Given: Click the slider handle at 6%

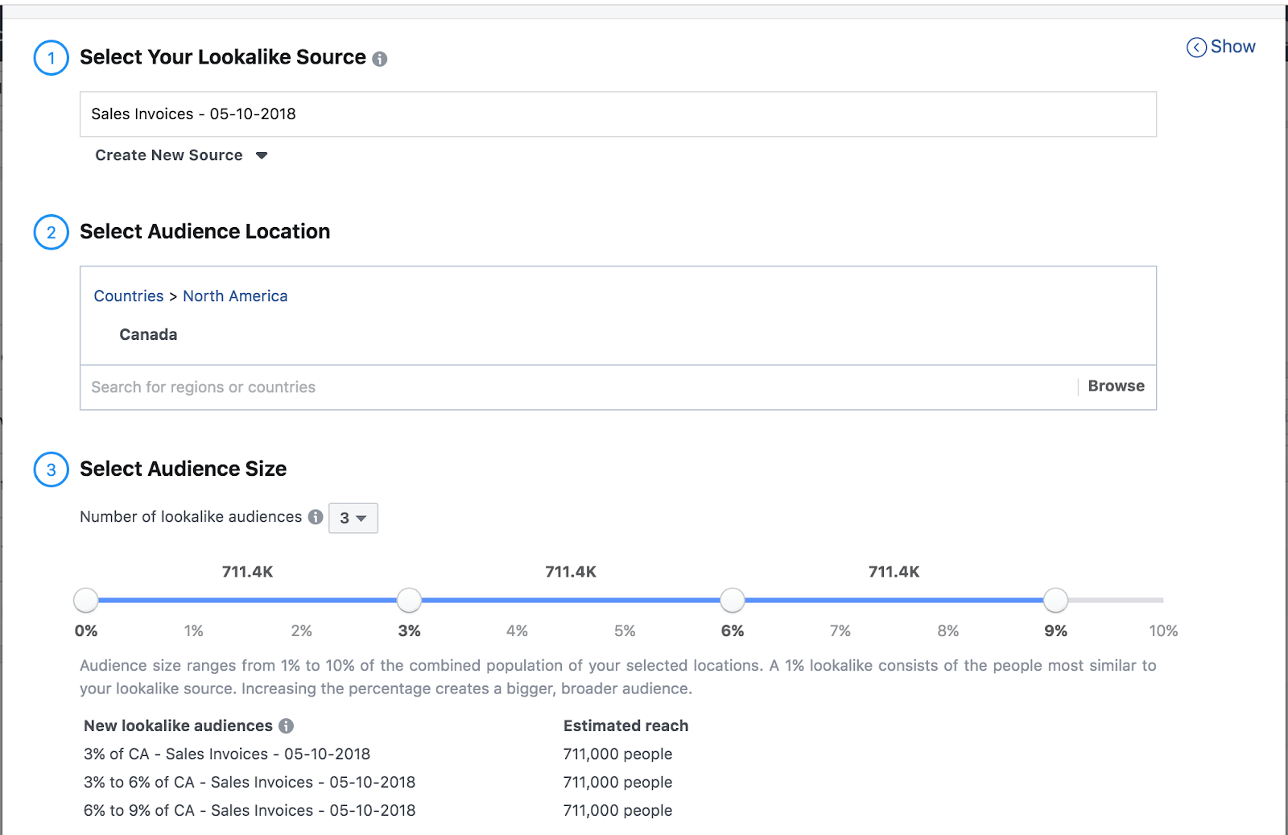Looking at the screenshot, I should 733,600.
